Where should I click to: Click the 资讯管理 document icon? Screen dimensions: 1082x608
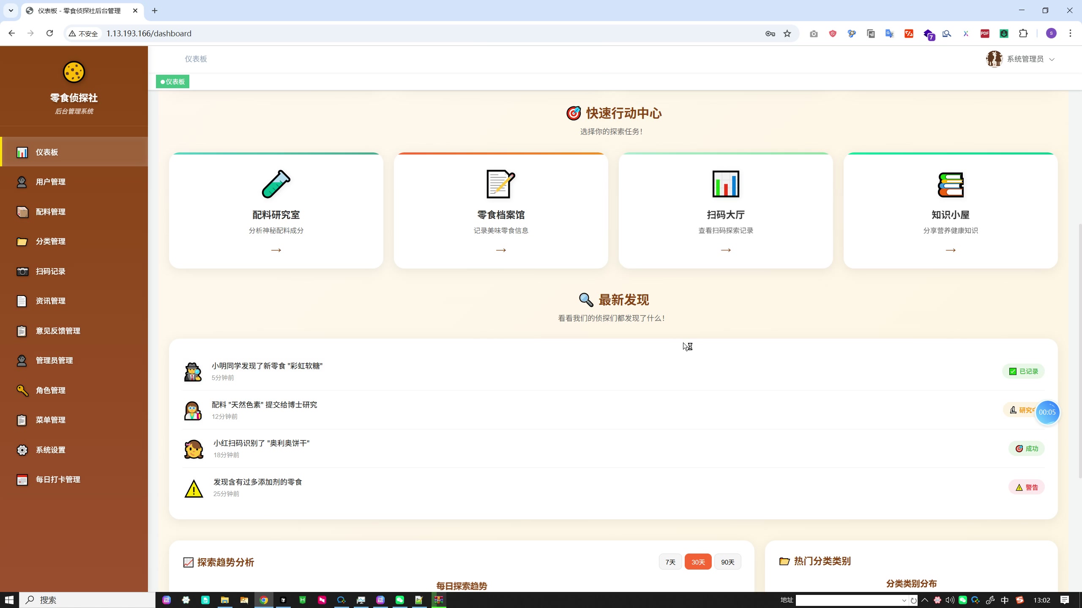click(22, 301)
